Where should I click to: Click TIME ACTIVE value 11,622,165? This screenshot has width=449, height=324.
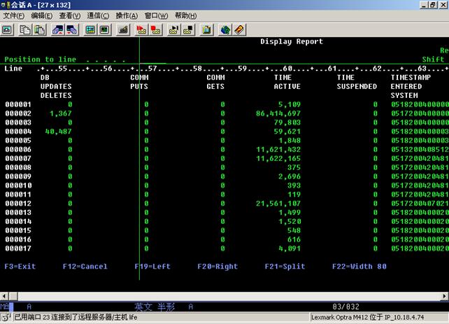(278, 158)
